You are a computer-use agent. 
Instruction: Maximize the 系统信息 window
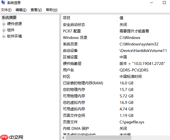pyautogui.click(x=164, y=3)
